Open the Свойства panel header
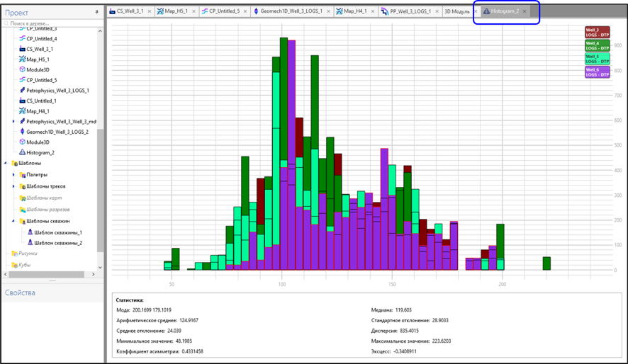 pyautogui.click(x=20, y=292)
